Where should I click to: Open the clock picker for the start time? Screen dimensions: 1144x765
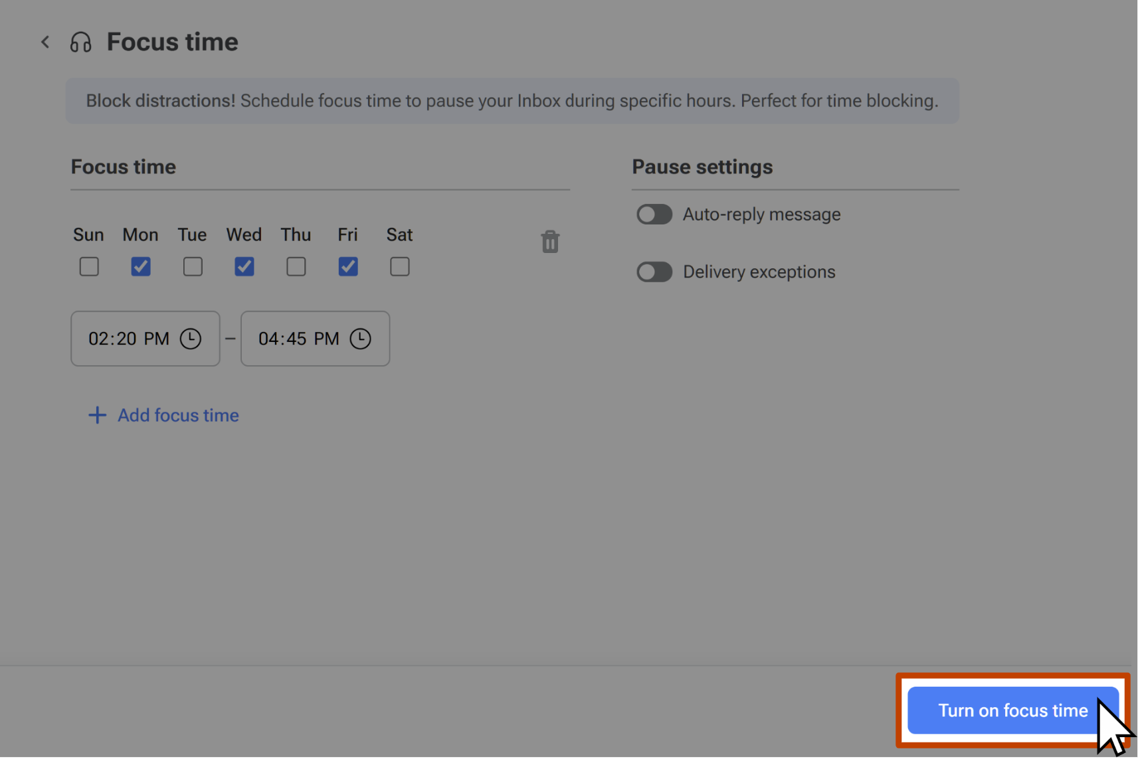pyautogui.click(x=191, y=339)
